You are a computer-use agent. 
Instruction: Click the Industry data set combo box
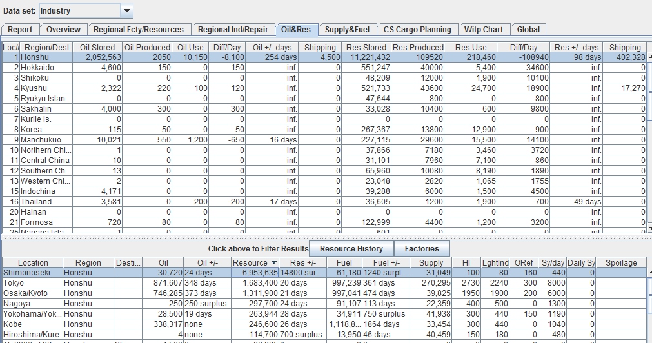click(x=86, y=11)
